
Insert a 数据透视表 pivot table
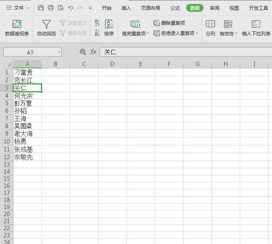(x=17, y=28)
